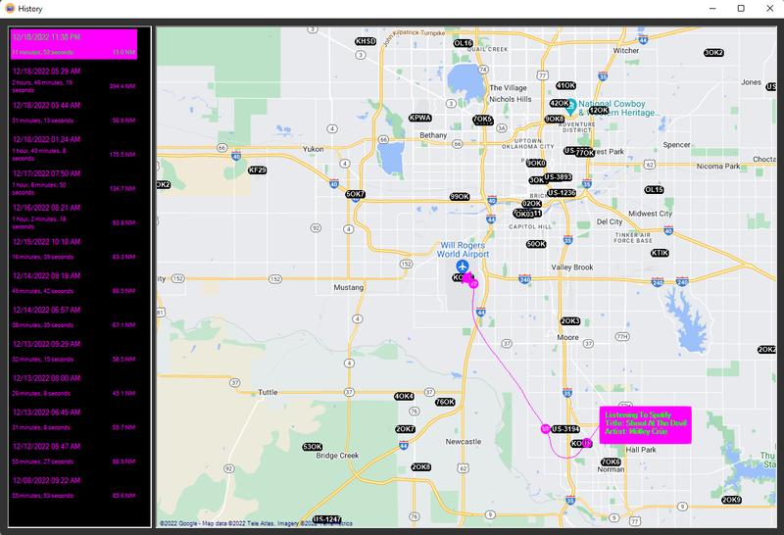The width and height of the screenshot is (784, 535).
Task: Select the KTIK airport marker near Tinker
Action: click(x=661, y=253)
